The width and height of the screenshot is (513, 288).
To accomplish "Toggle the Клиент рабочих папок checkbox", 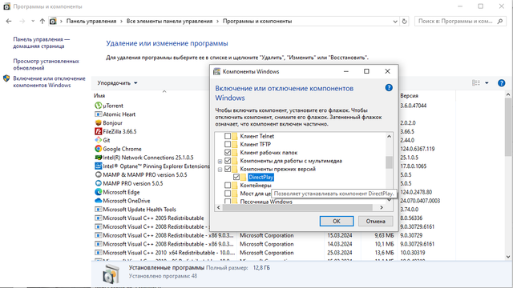I will point(228,153).
